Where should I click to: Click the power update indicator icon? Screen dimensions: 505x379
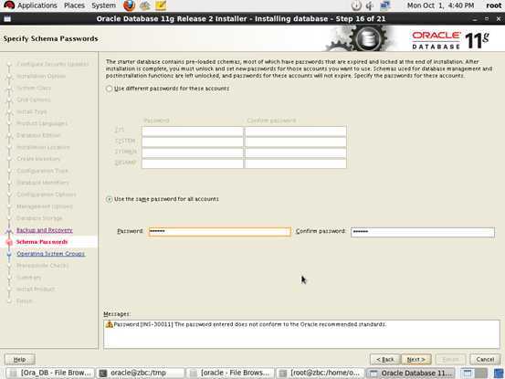(356, 5)
